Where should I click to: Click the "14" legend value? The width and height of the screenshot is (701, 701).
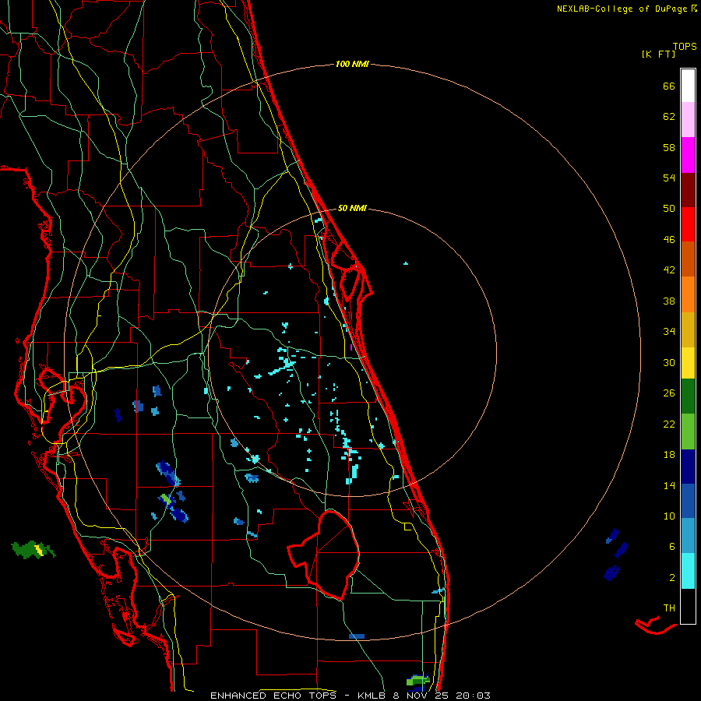669,485
